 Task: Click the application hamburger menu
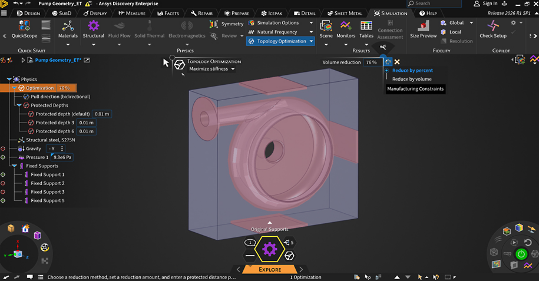coord(4,13)
